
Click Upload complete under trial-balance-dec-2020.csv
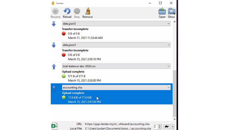[73, 72]
